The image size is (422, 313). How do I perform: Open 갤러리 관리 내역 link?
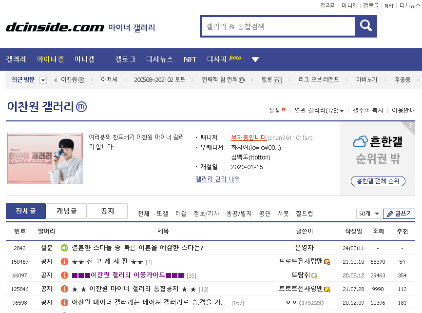217,179
